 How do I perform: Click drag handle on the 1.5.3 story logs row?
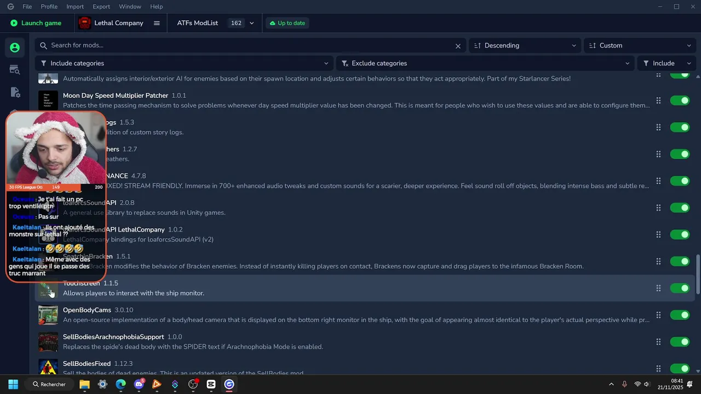coord(658,128)
